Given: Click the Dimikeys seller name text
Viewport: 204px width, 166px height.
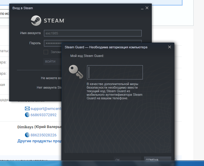Looking at the screenshot, I should pyautogui.click(x=39, y=127).
